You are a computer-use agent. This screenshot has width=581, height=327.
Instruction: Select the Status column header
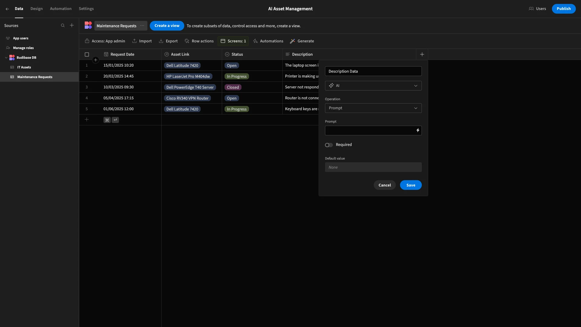click(x=252, y=54)
